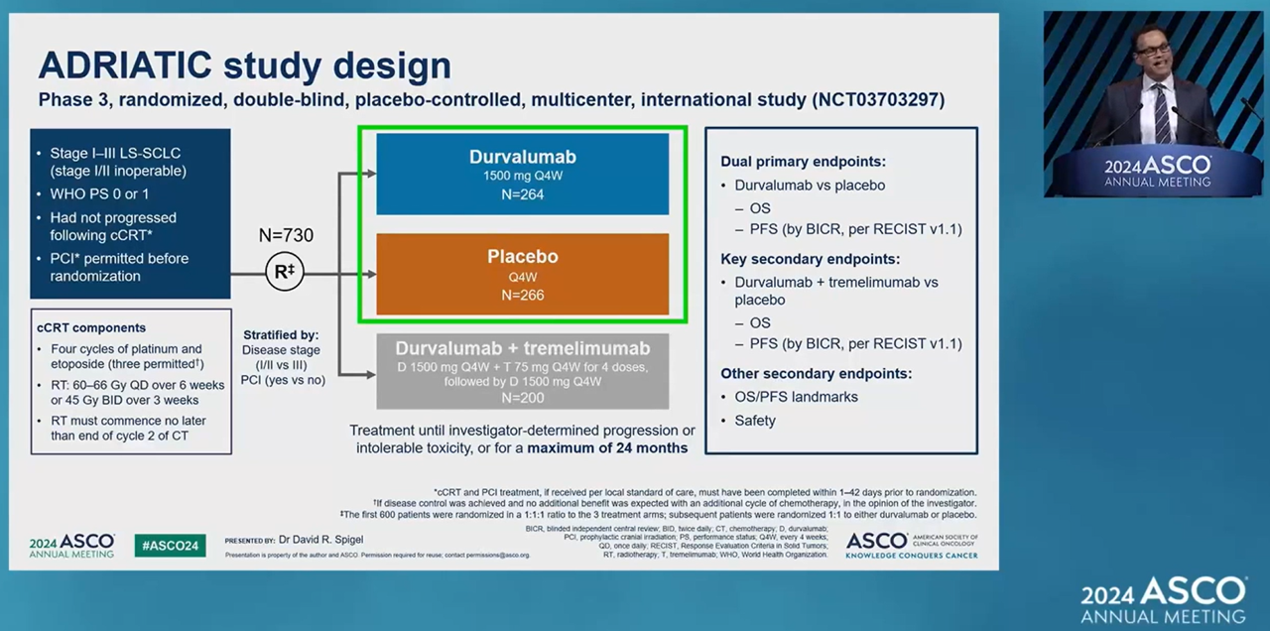Screen dimensions: 1270x631
Task: Click the ASCO Knowledge Conquers Cancer logo
Action: pyautogui.click(x=911, y=545)
